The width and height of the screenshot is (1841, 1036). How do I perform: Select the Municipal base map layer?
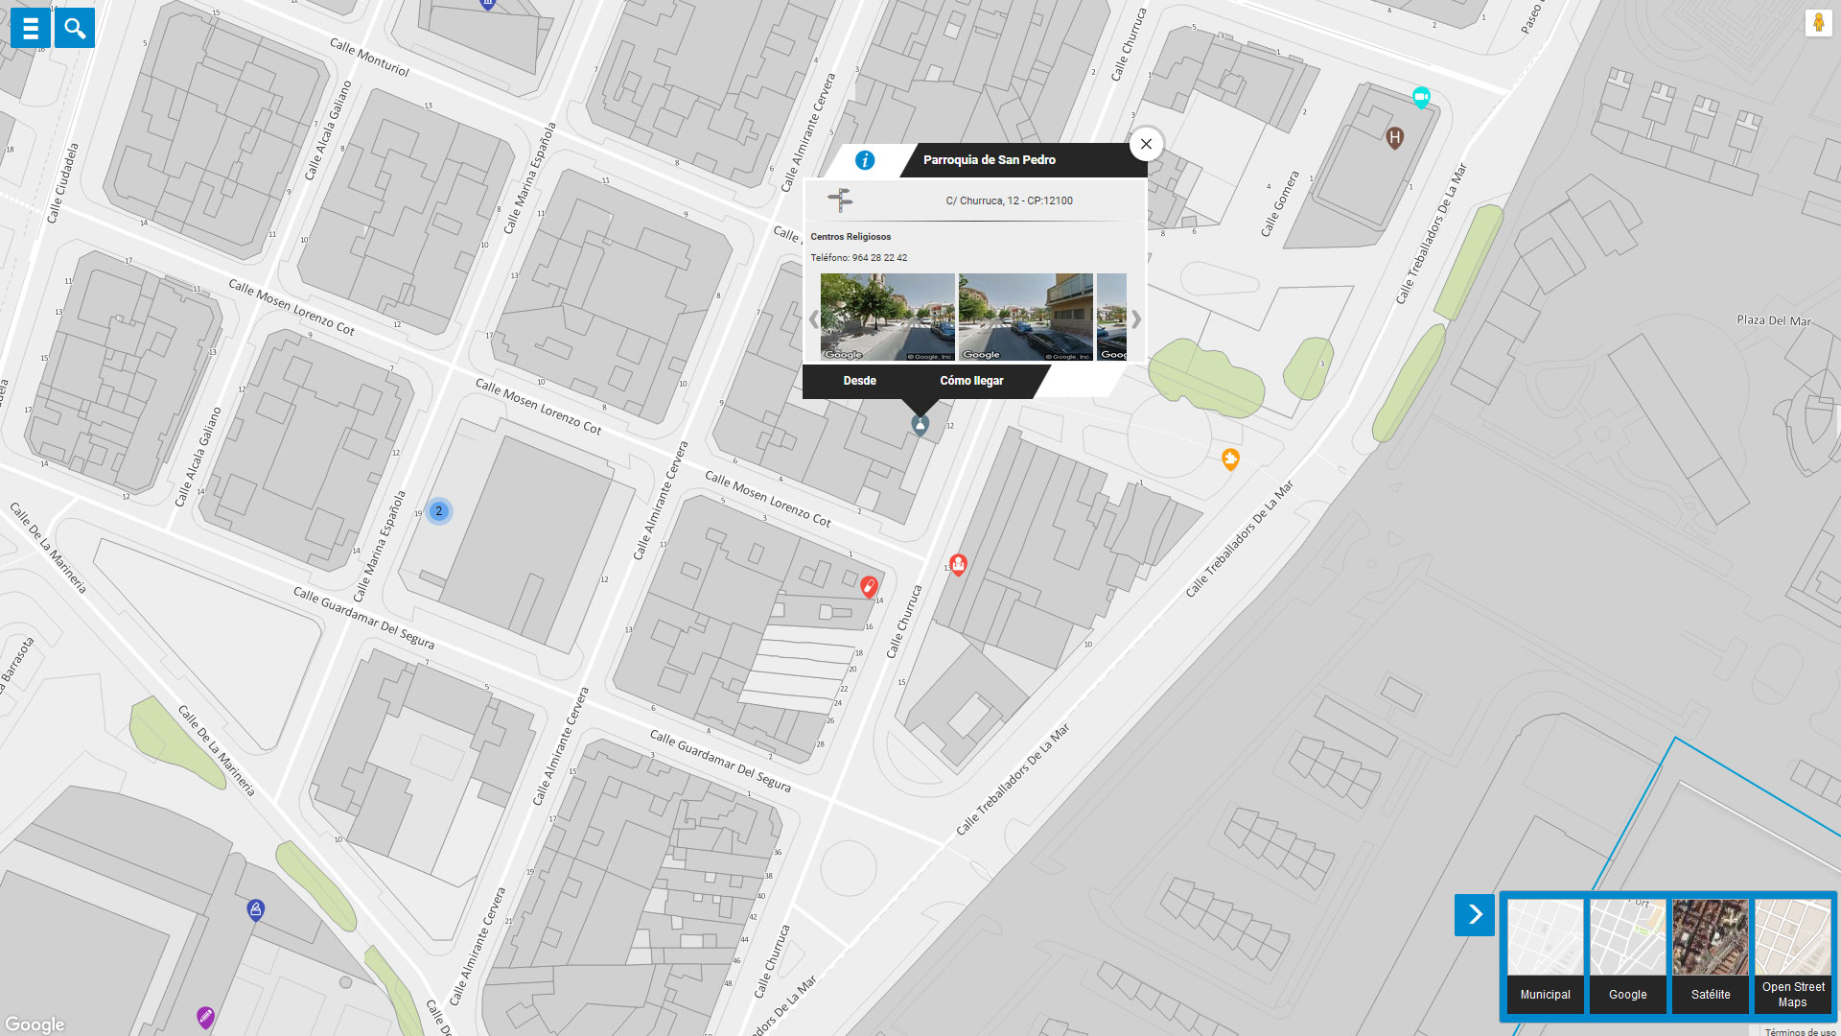click(x=1546, y=955)
